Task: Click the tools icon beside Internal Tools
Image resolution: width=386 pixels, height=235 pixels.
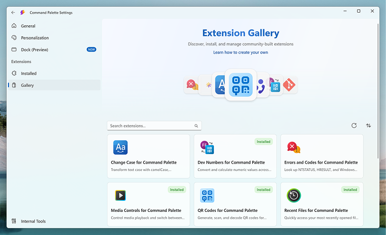Action: (14, 221)
